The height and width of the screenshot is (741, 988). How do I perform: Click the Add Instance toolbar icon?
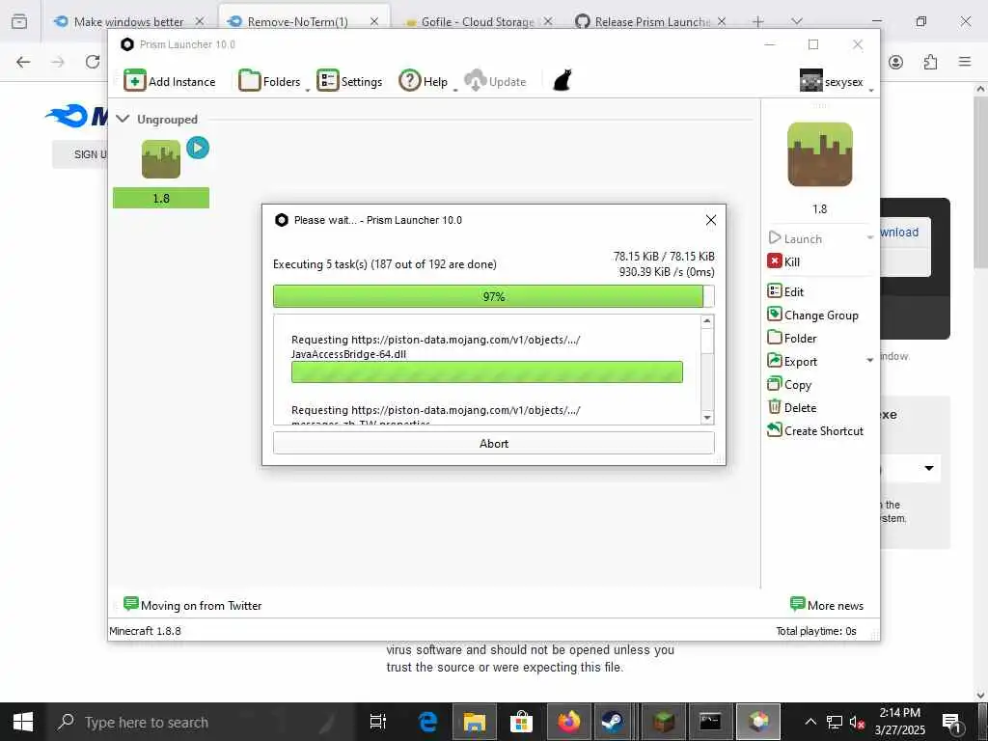coord(135,81)
